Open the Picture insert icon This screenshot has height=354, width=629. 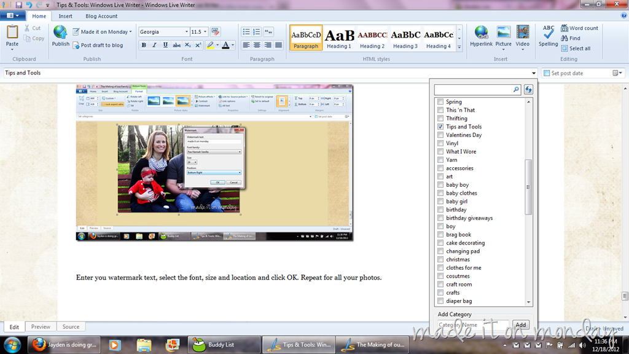(504, 33)
